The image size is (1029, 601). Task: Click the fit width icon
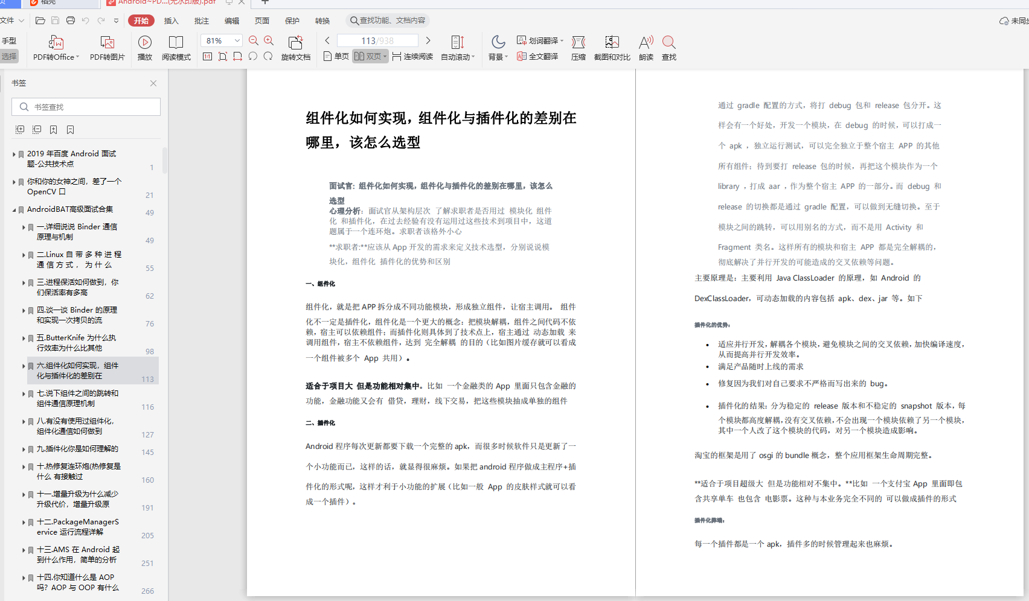coord(238,57)
